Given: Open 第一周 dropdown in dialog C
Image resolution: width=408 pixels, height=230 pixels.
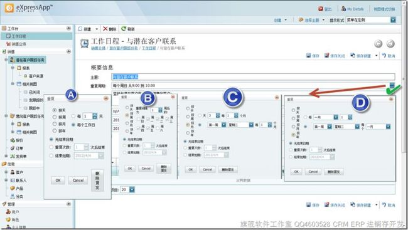Looking at the screenshot, I should point(223,125).
